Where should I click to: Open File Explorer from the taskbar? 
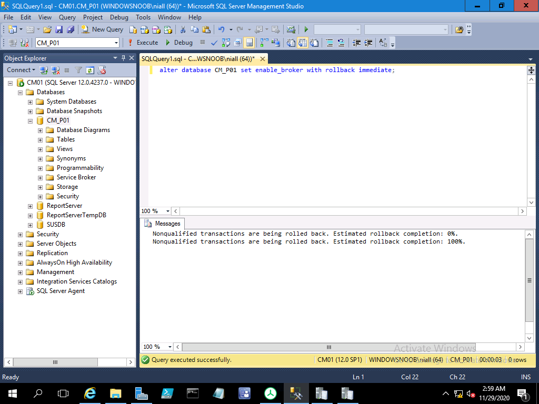point(115,393)
